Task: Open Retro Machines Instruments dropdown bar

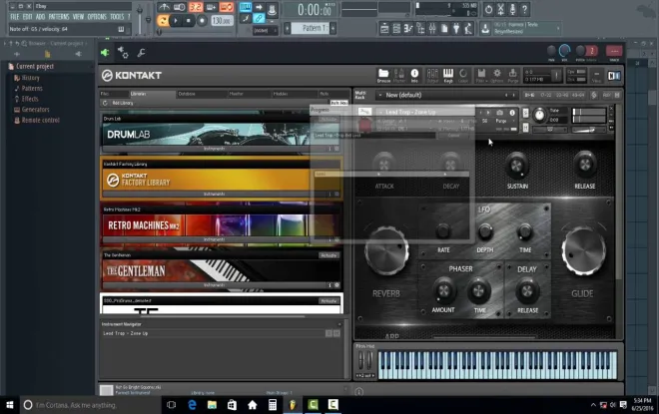Action: (215, 239)
